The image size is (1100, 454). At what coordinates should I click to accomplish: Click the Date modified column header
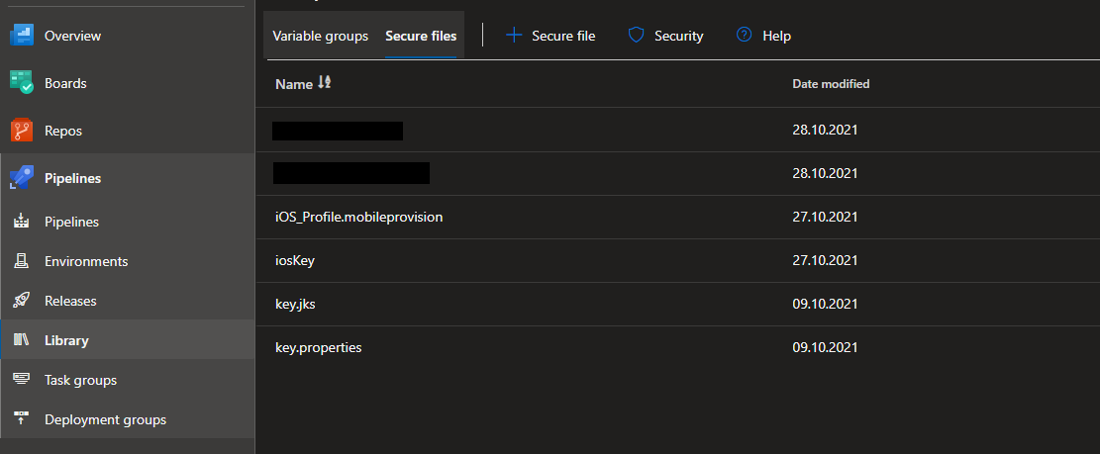tap(831, 84)
